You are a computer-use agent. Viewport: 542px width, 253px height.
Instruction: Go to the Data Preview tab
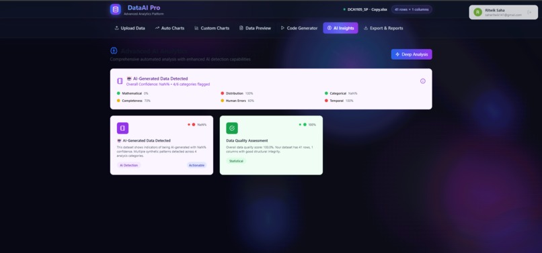255,28
